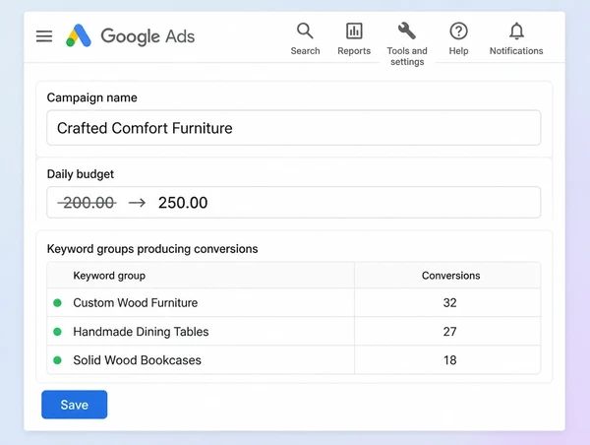This screenshot has width=590, height=445.
Task: Select the Handmade Dining Tables row text
Action: pyautogui.click(x=141, y=332)
